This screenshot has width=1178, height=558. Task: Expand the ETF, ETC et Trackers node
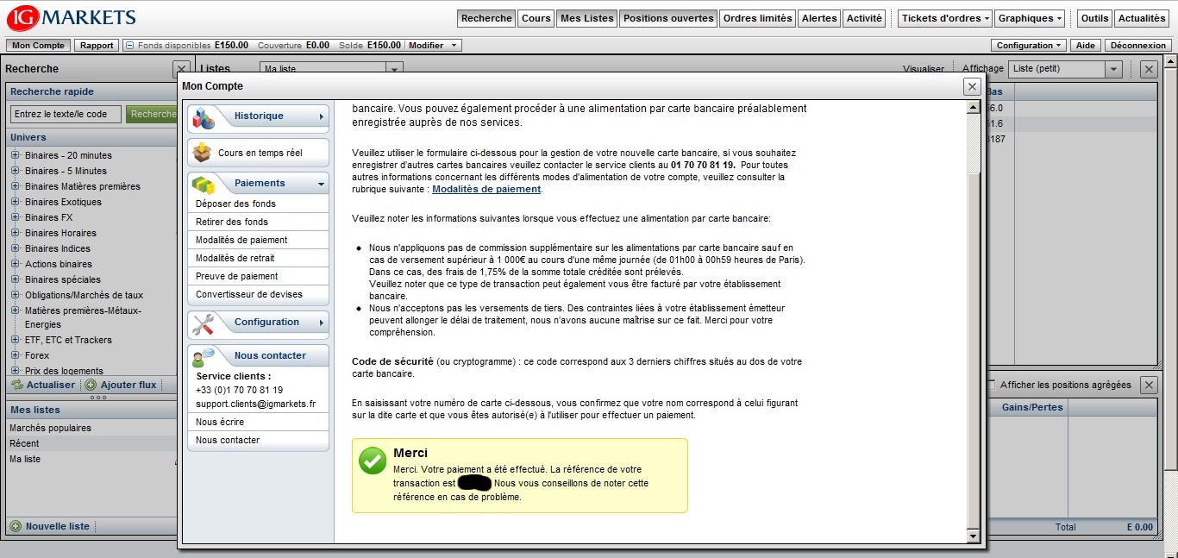point(16,340)
